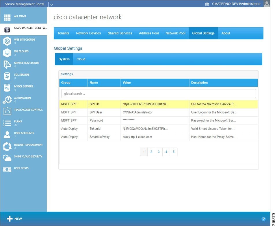
Task: Open the Shared Services tab
Action: pos(120,33)
